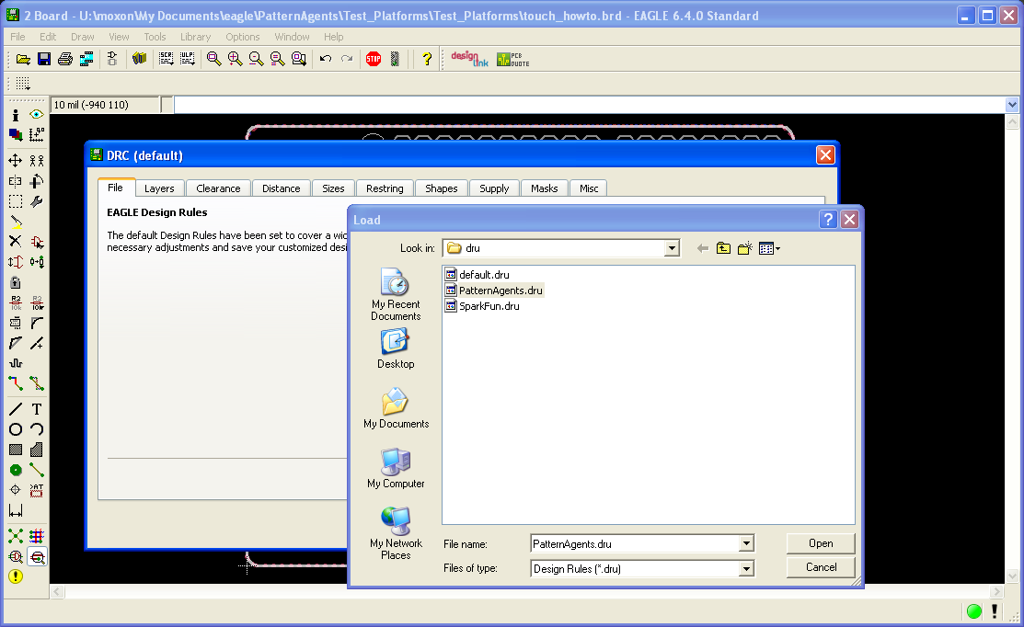
Task: Open the Display layers tool
Action: point(16,135)
